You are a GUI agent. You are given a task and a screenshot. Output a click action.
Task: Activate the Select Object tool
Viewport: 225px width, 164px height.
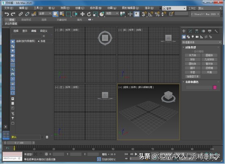(x=55, y=14)
